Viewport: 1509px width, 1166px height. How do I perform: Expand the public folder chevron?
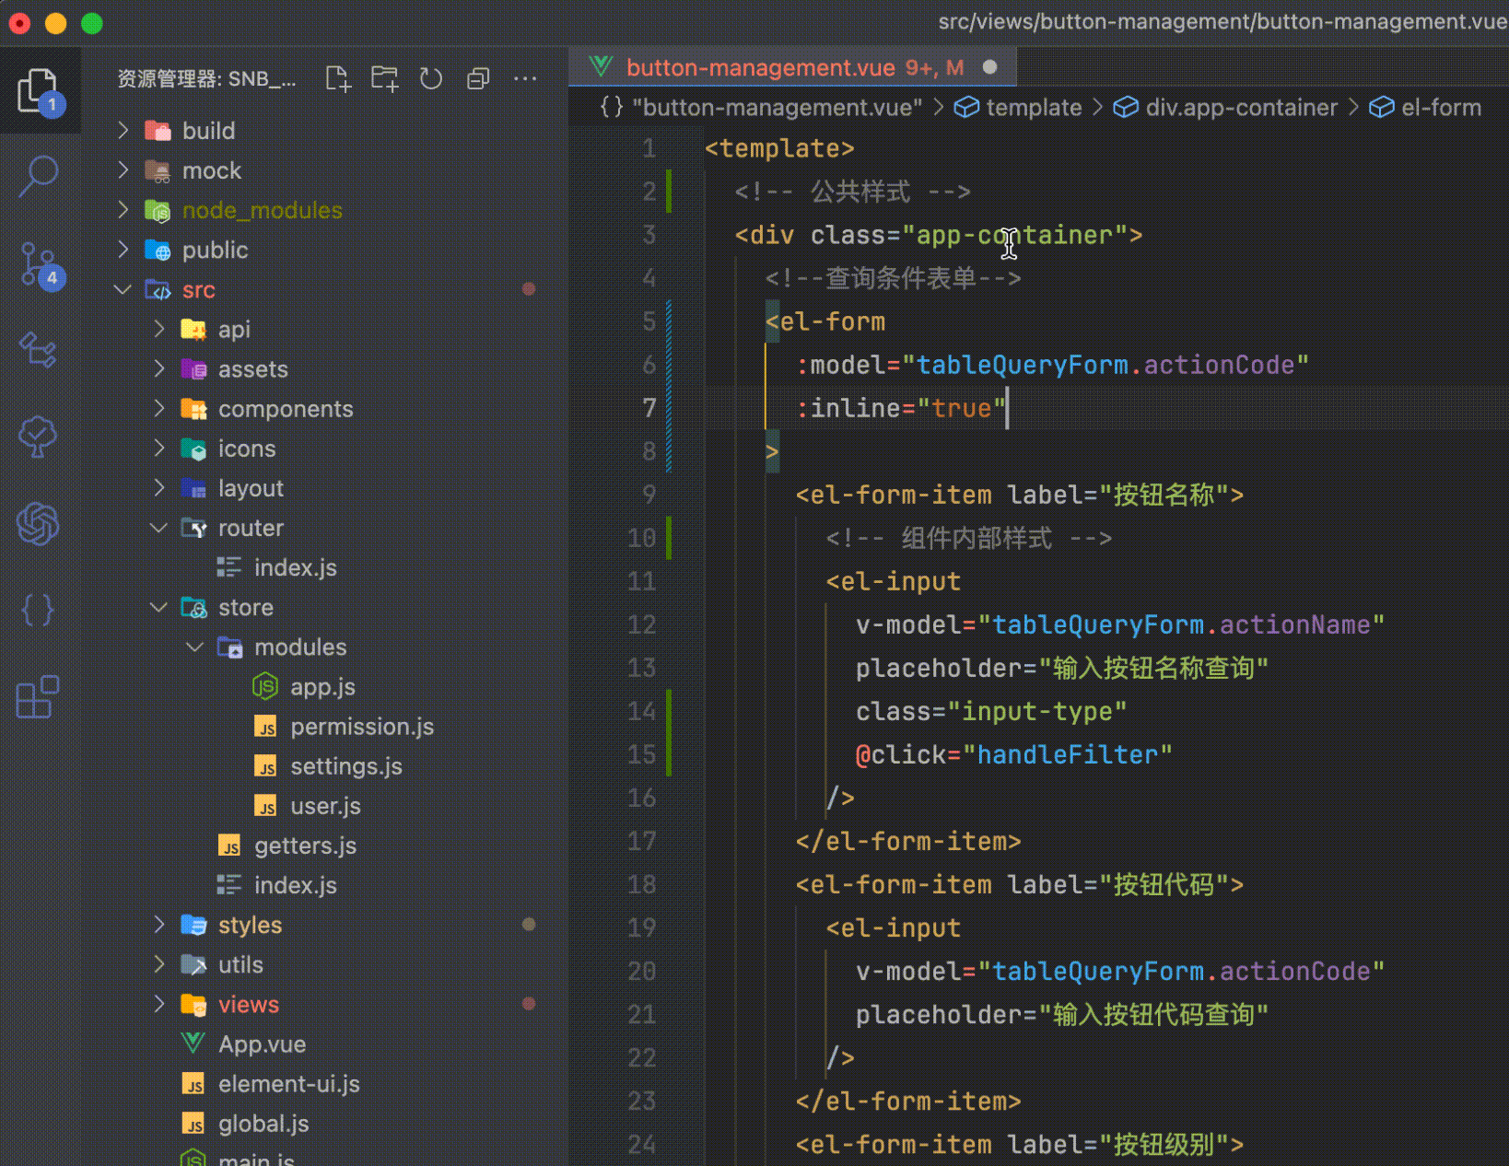(123, 250)
